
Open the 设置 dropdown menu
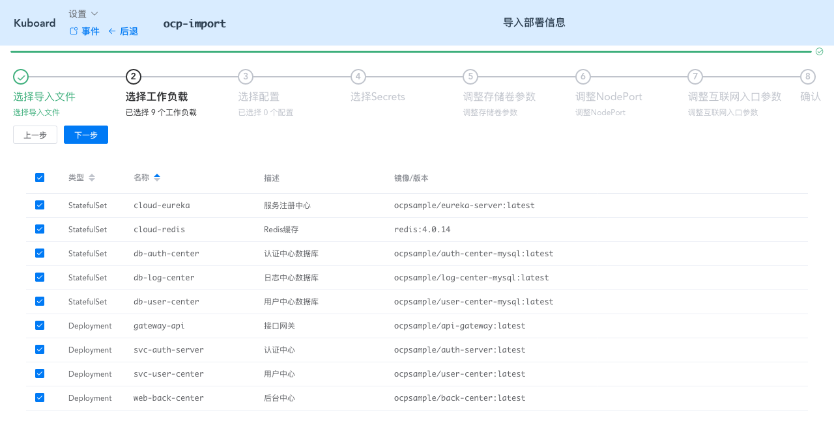click(x=83, y=14)
